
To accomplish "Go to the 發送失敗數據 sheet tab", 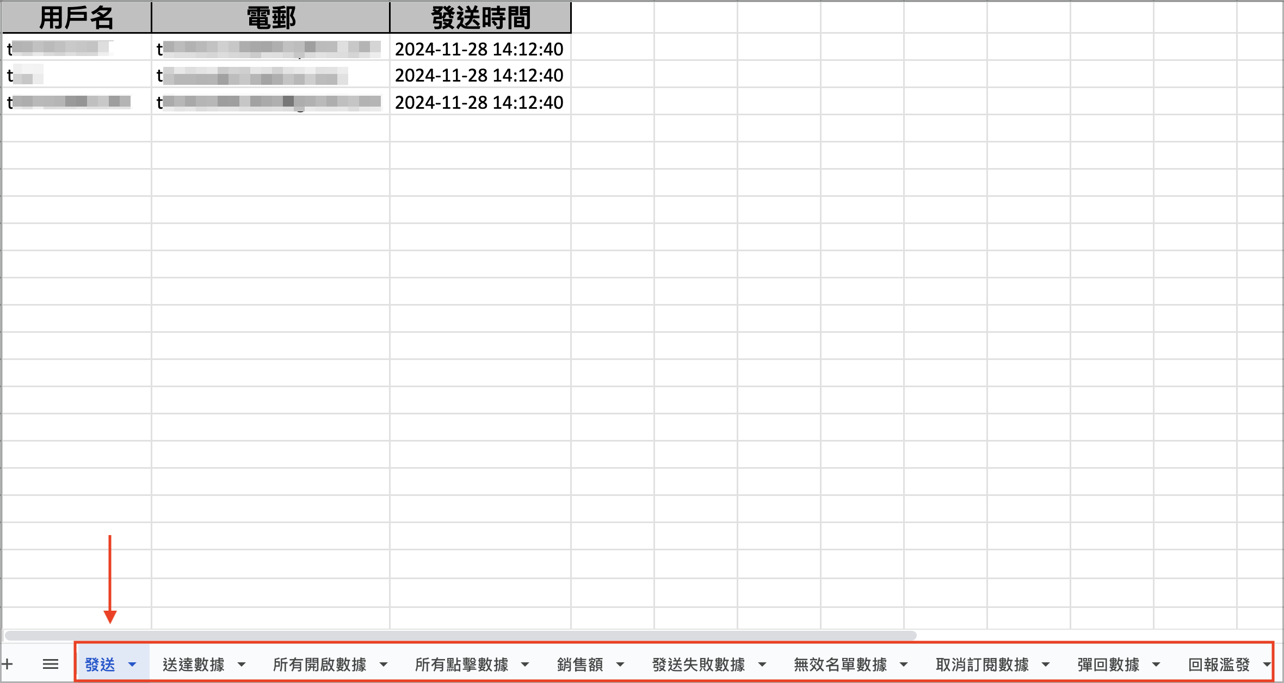I will (699, 665).
